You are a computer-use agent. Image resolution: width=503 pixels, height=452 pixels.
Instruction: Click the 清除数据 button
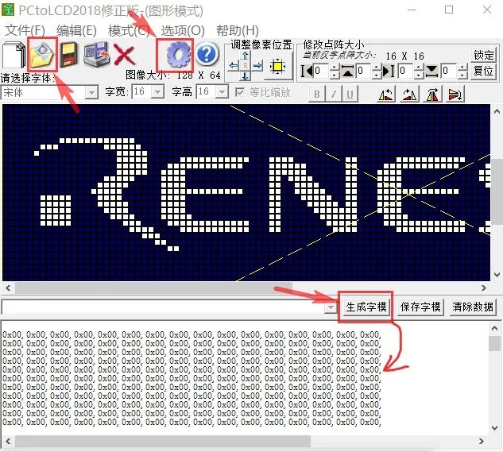click(x=473, y=307)
